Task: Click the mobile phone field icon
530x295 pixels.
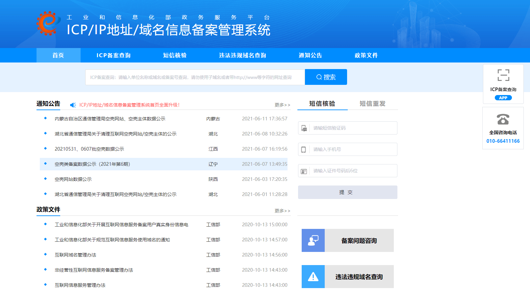Action: point(304,150)
